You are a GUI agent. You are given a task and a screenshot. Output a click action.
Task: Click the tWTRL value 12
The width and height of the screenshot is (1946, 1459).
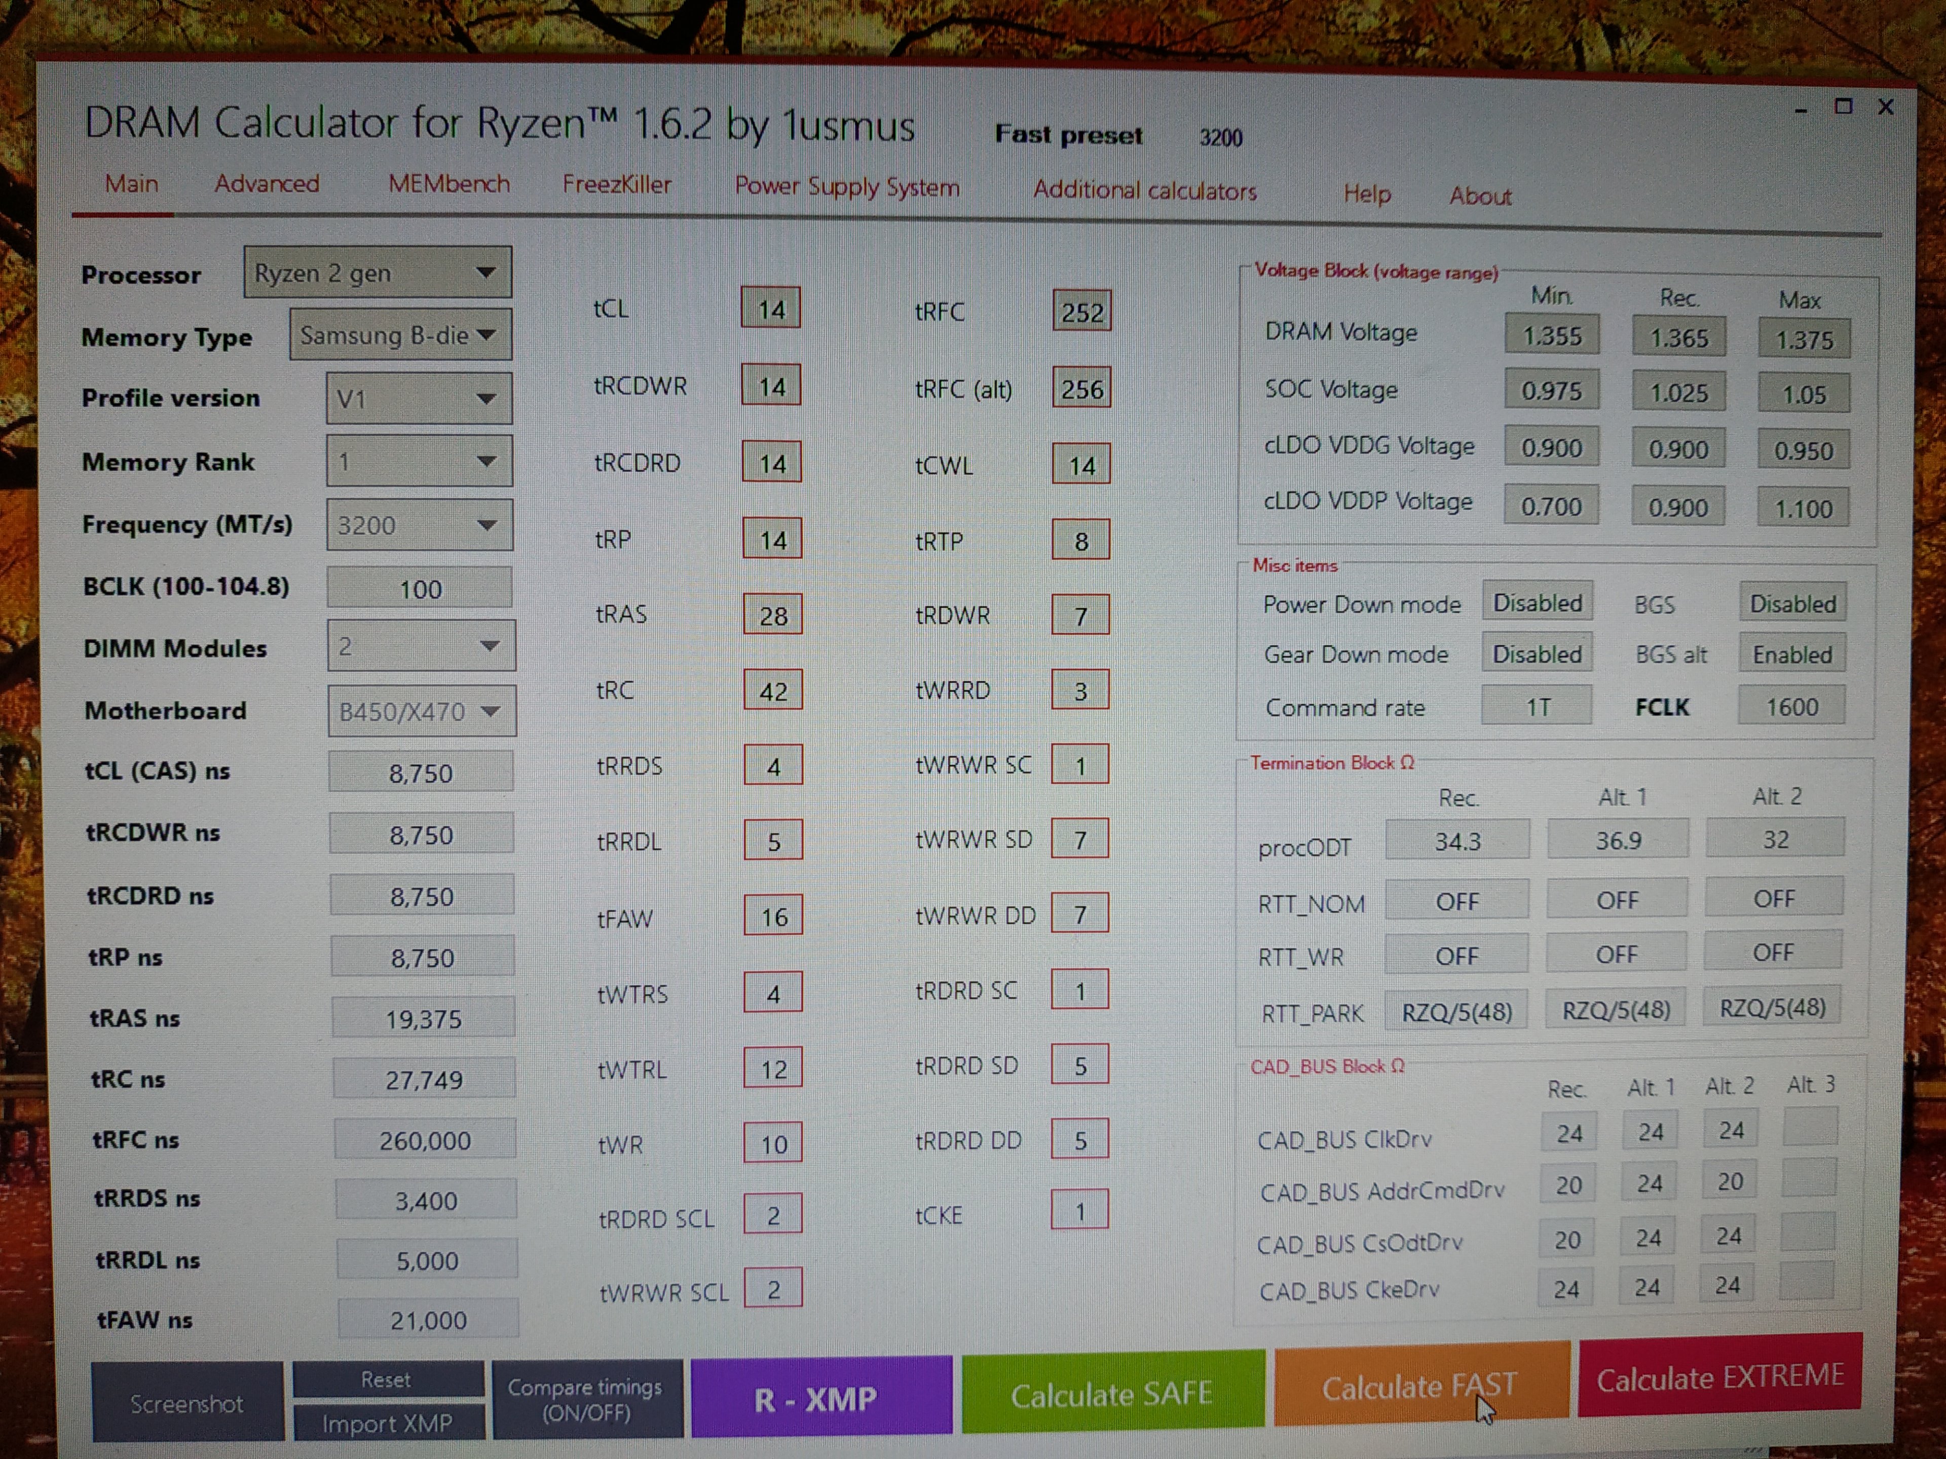coord(773,1068)
